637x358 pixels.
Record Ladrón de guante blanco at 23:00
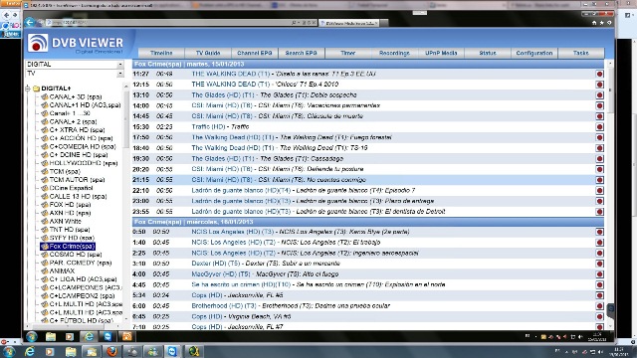tap(599, 201)
